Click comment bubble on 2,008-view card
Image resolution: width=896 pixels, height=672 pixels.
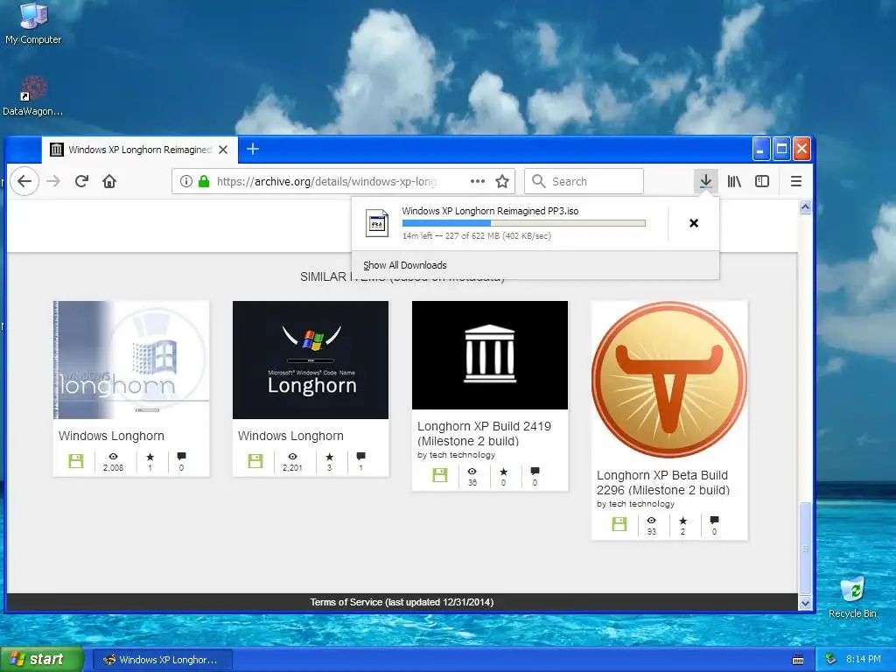pos(182,457)
